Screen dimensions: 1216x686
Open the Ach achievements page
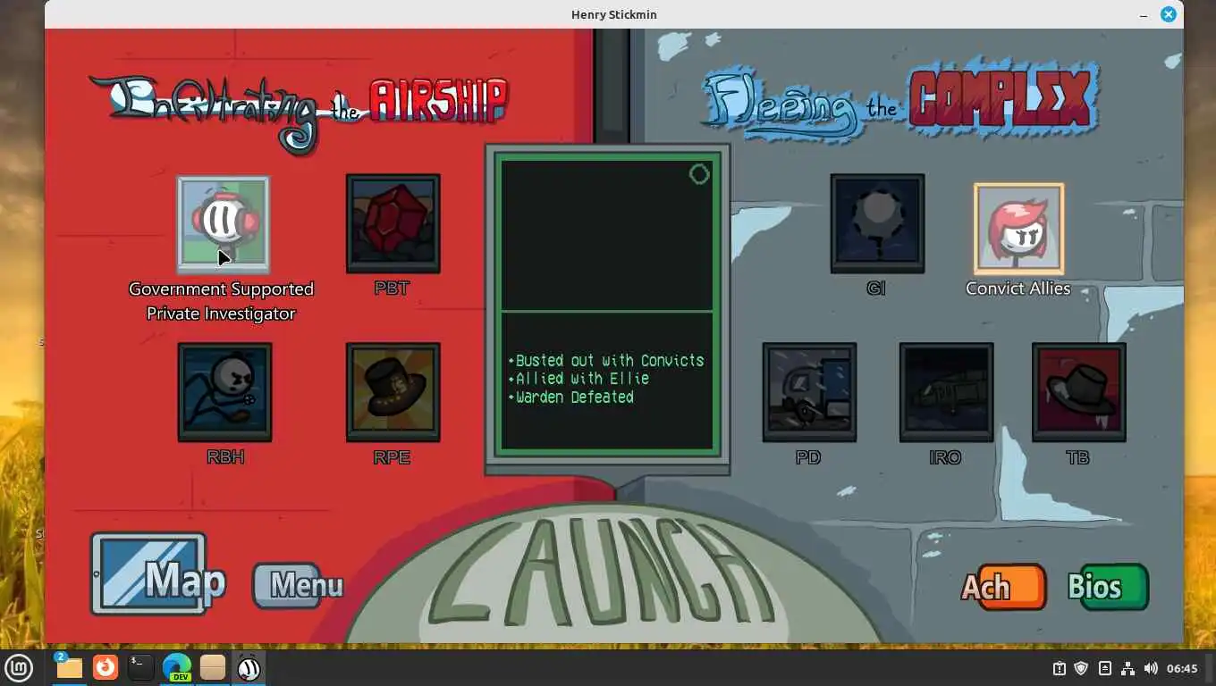1004,587
